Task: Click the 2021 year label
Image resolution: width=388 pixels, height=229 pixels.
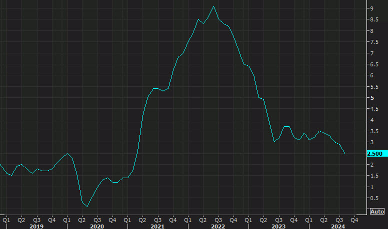Action: [x=157, y=227]
